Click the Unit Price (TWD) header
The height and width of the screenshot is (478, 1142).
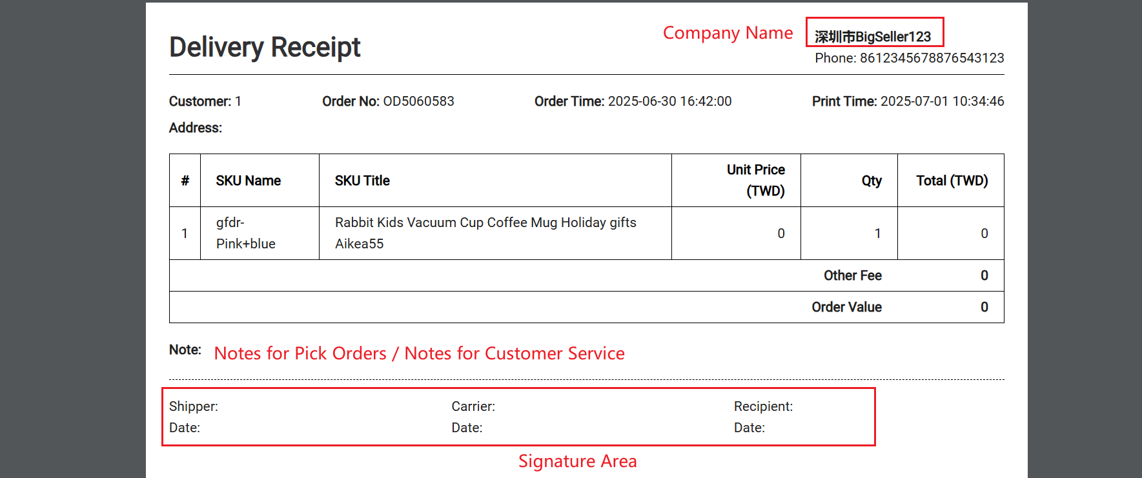coord(756,180)
